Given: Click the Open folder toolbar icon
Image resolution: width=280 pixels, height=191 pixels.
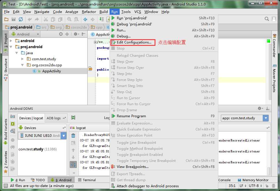Looking at the screenshot, I should coord(6,19).
